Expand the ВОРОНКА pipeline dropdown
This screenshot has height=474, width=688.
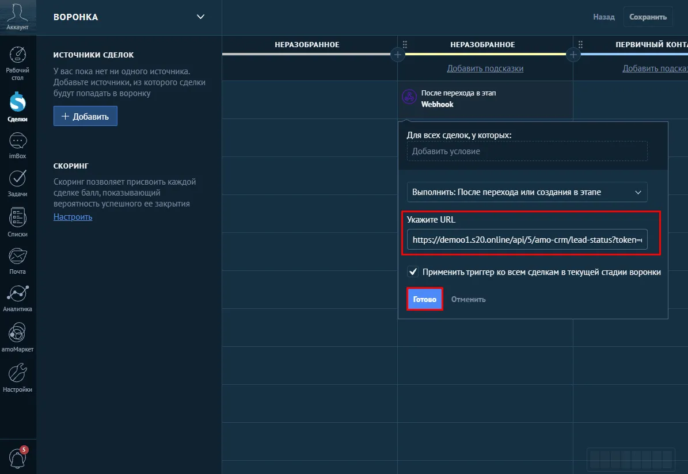(x=200, y=17)
